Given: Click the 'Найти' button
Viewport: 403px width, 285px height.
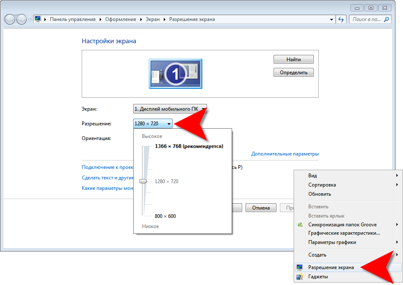Looking at the screenshot, I should [294, 60].
